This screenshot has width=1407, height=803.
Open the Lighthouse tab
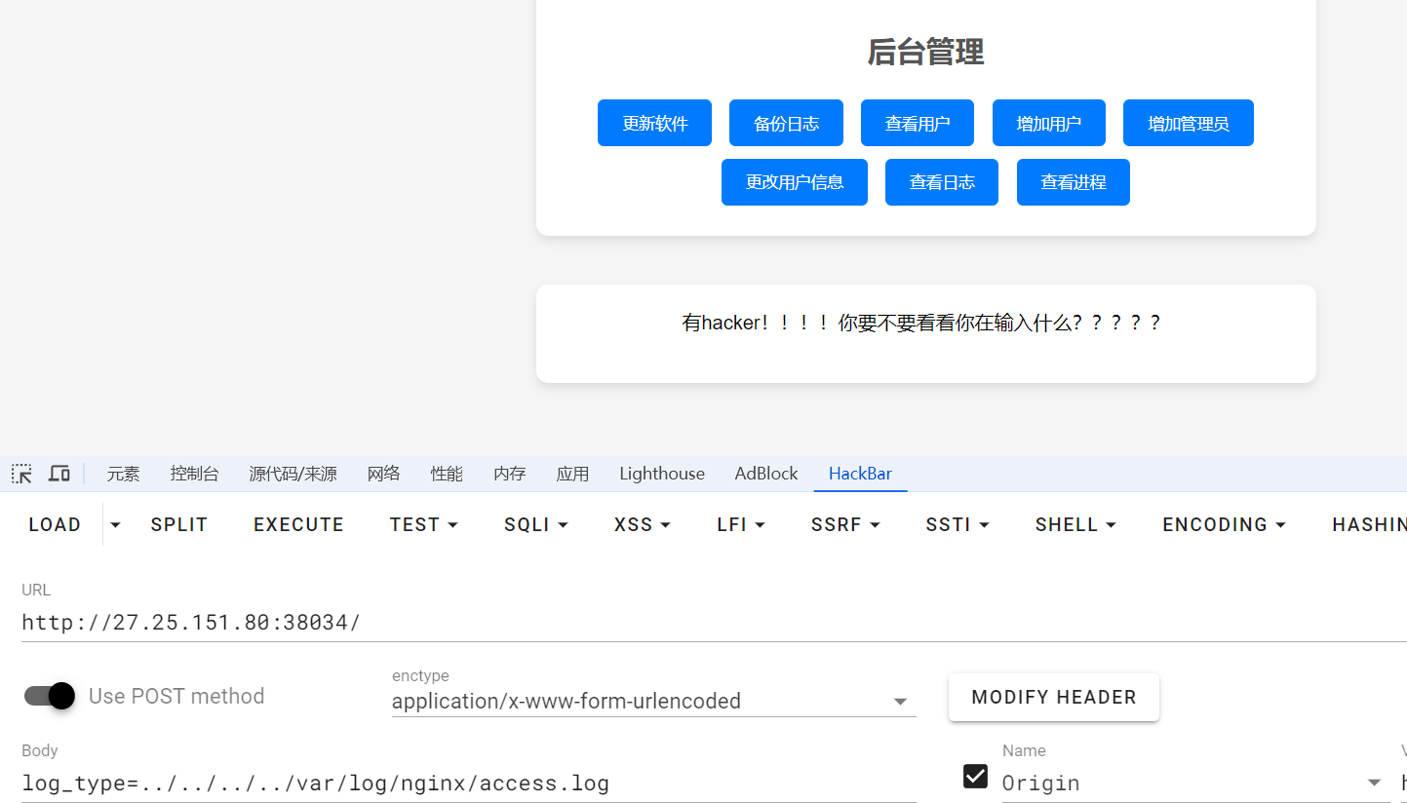coord(661,474)
